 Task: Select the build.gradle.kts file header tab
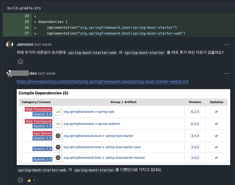pos(23,8)
